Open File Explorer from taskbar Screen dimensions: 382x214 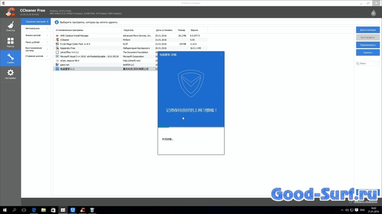44,210
